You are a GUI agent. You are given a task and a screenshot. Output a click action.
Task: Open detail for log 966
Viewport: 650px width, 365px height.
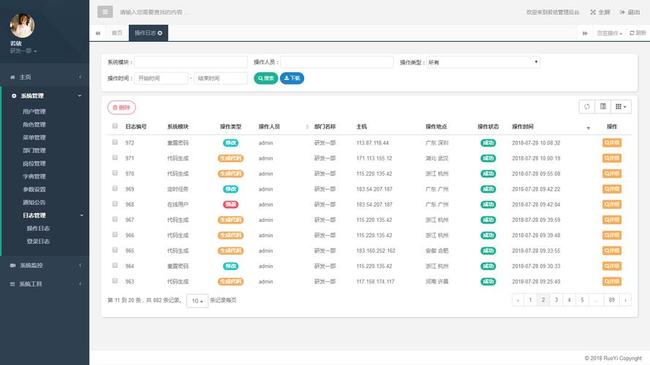(x=611, y=235)
